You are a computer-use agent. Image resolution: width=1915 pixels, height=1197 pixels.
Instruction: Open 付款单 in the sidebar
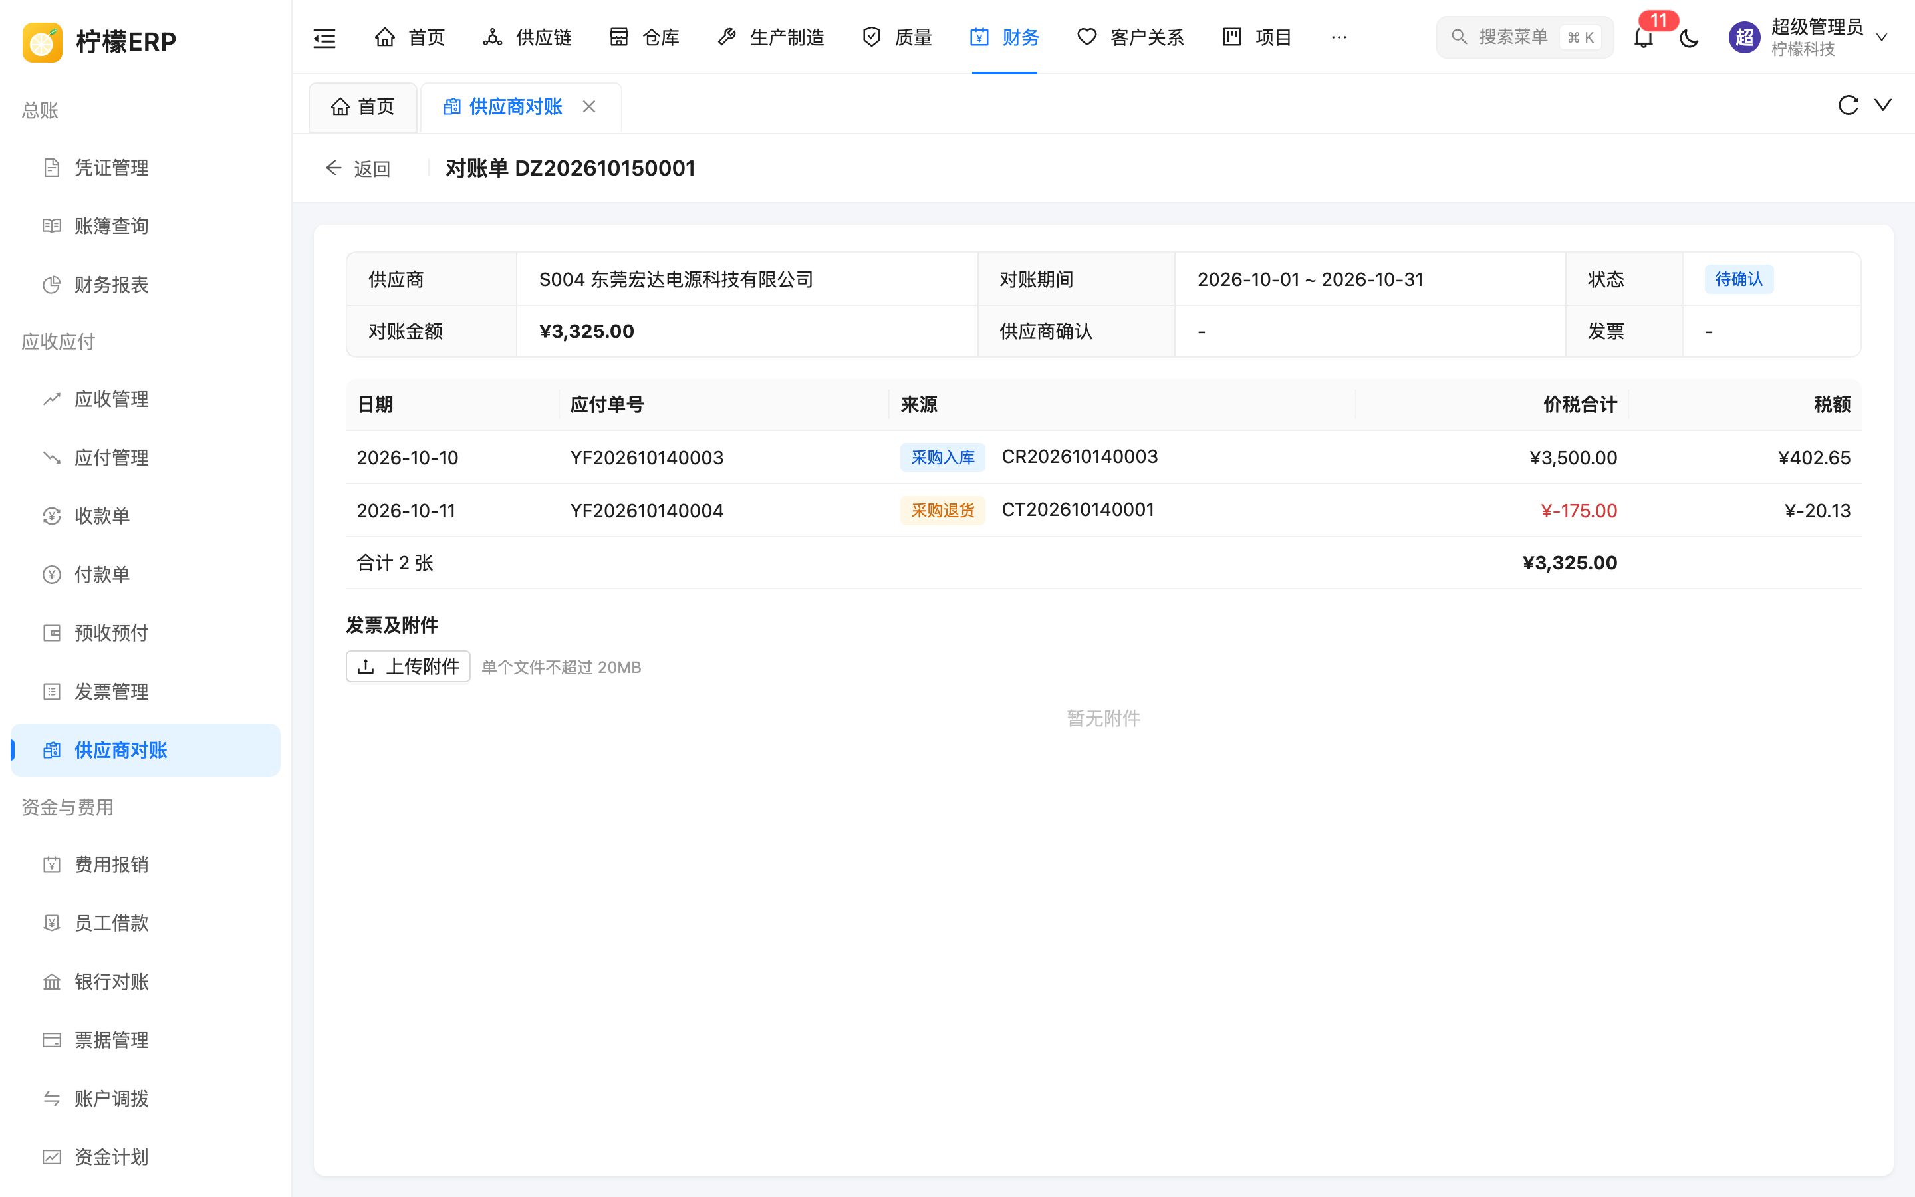point(146,575)
